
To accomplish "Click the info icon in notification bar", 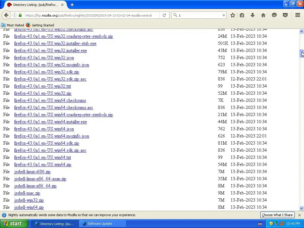I will pos(4,215).
